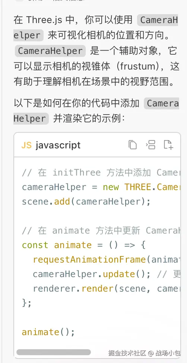Screen dimensions: 187x363
Task: Click the Helper code chip before 并渲染它的示例
Action: [31, 119]
